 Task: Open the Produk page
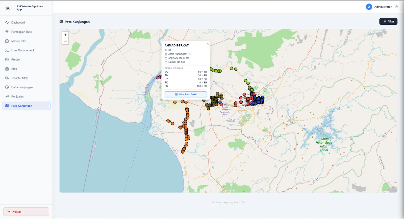26,59
